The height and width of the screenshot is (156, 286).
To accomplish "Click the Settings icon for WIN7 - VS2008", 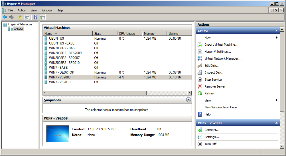I will [200, 137].
